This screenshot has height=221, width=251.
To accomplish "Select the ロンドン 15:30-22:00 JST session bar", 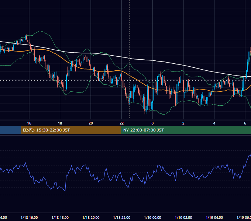I will [71, 130].
